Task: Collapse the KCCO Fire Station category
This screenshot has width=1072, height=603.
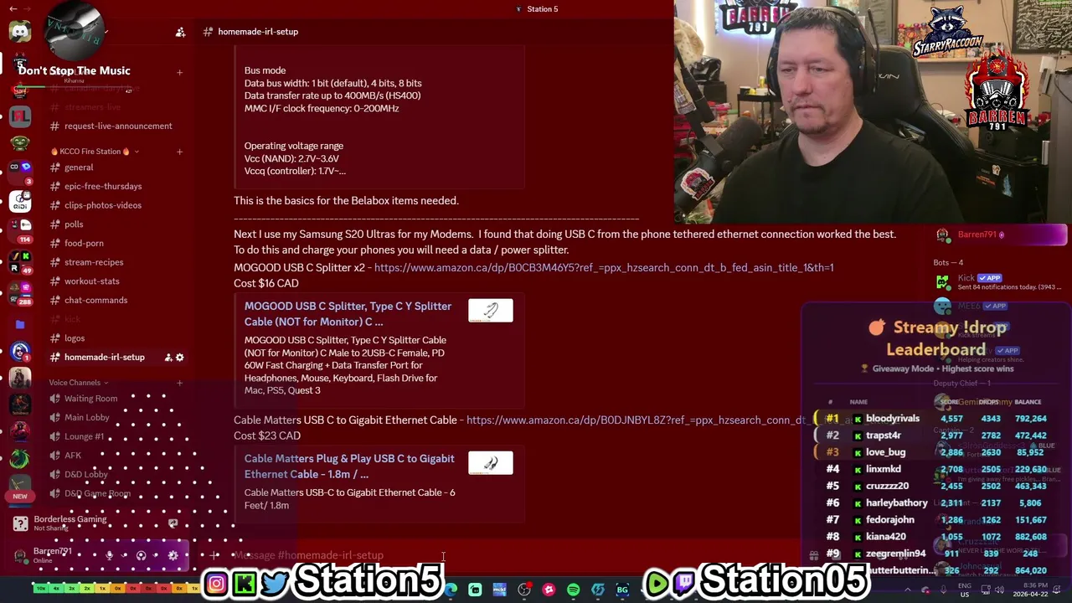Action: click(94, 152)
